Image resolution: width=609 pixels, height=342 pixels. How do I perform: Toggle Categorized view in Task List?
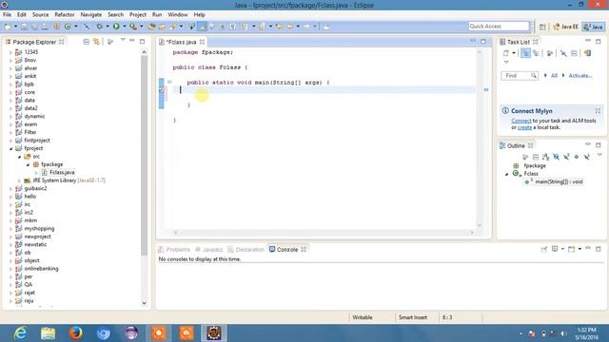coord(525,53)
